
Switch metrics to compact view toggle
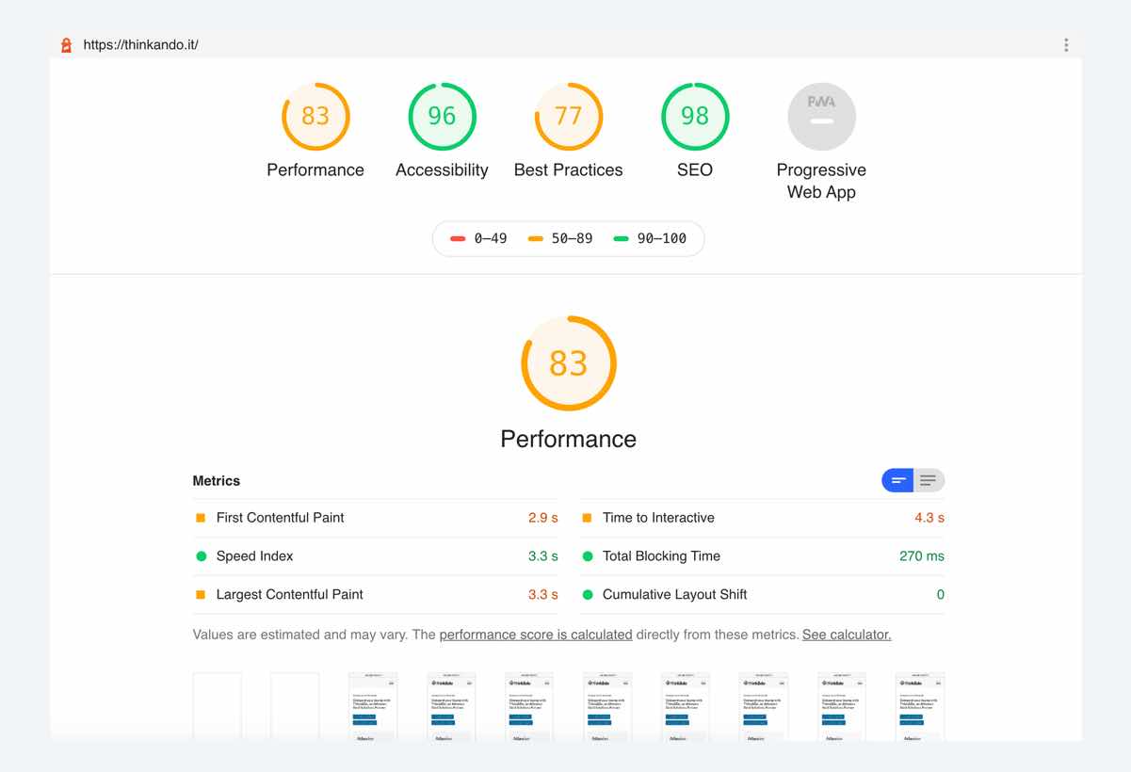click(897, 481)
